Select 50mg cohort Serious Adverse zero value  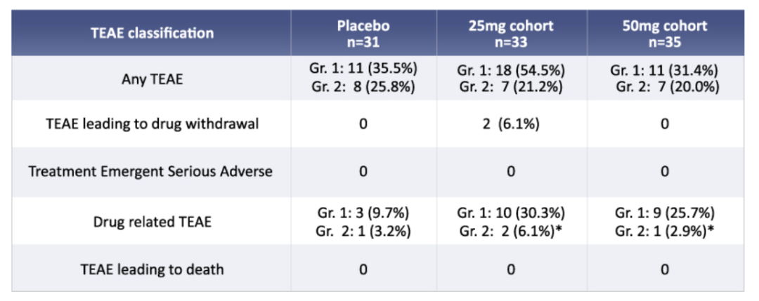[x=664, y=171]
